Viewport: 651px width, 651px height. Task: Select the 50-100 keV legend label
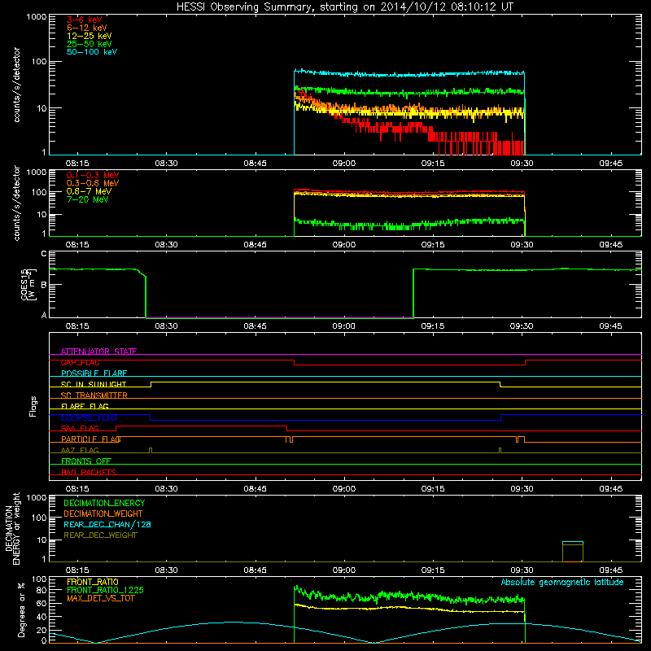[x=92, y=52]
